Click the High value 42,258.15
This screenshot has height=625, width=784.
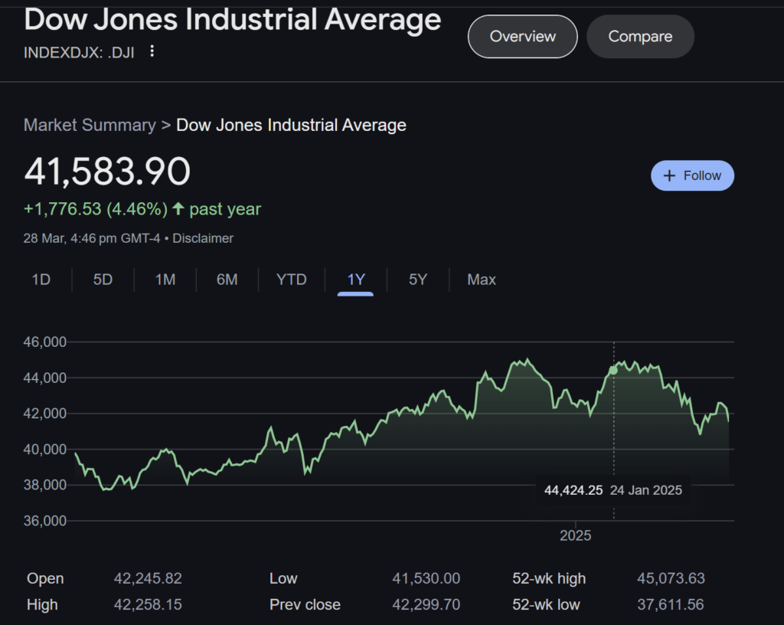148,605
